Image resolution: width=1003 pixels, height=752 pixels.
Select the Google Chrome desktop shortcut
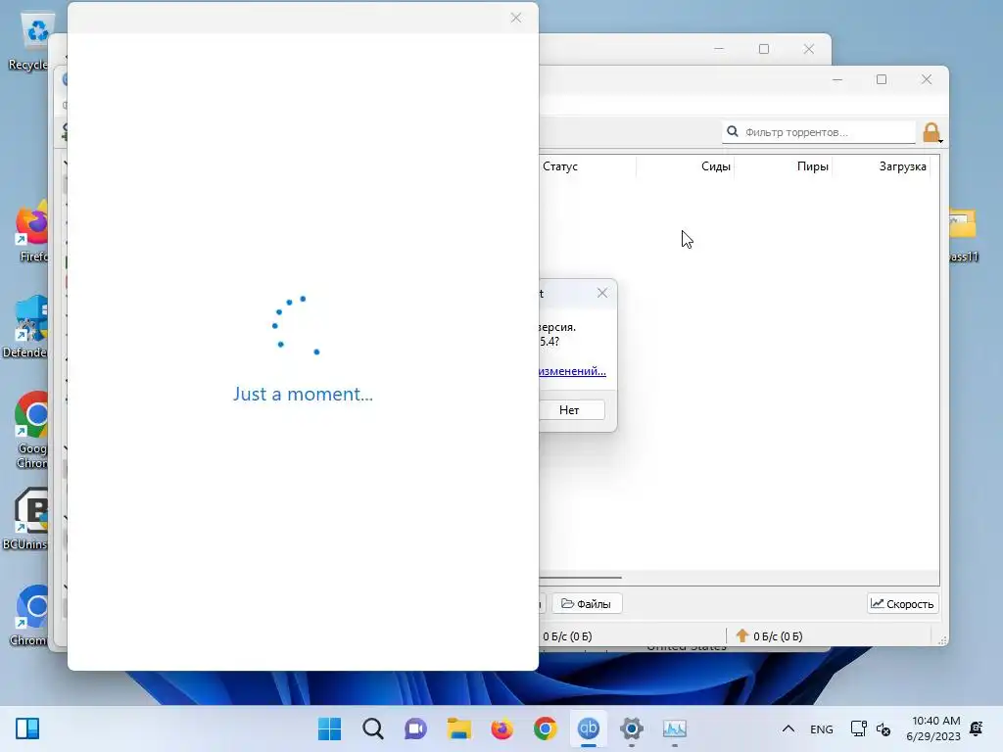point(32,430)
